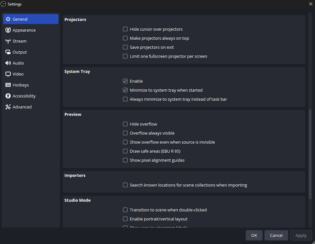
Task: Open the Output settings icon
Action: [x=8, y=52]
